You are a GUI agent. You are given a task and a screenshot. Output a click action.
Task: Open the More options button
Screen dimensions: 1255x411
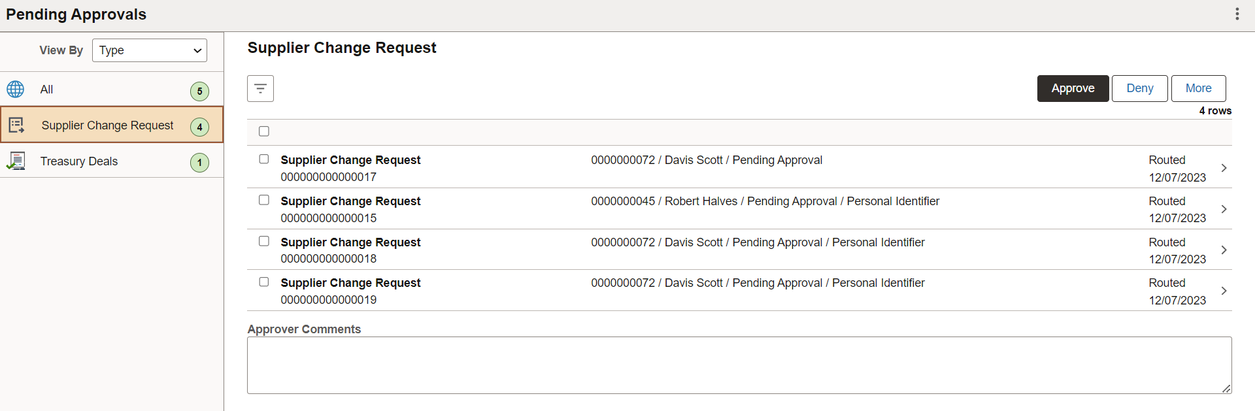(1199, 88)
